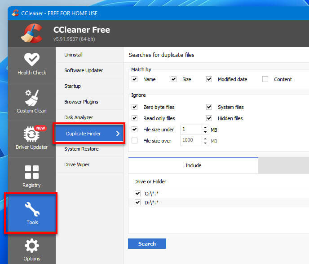Increase File size over value

pos(205,138)
